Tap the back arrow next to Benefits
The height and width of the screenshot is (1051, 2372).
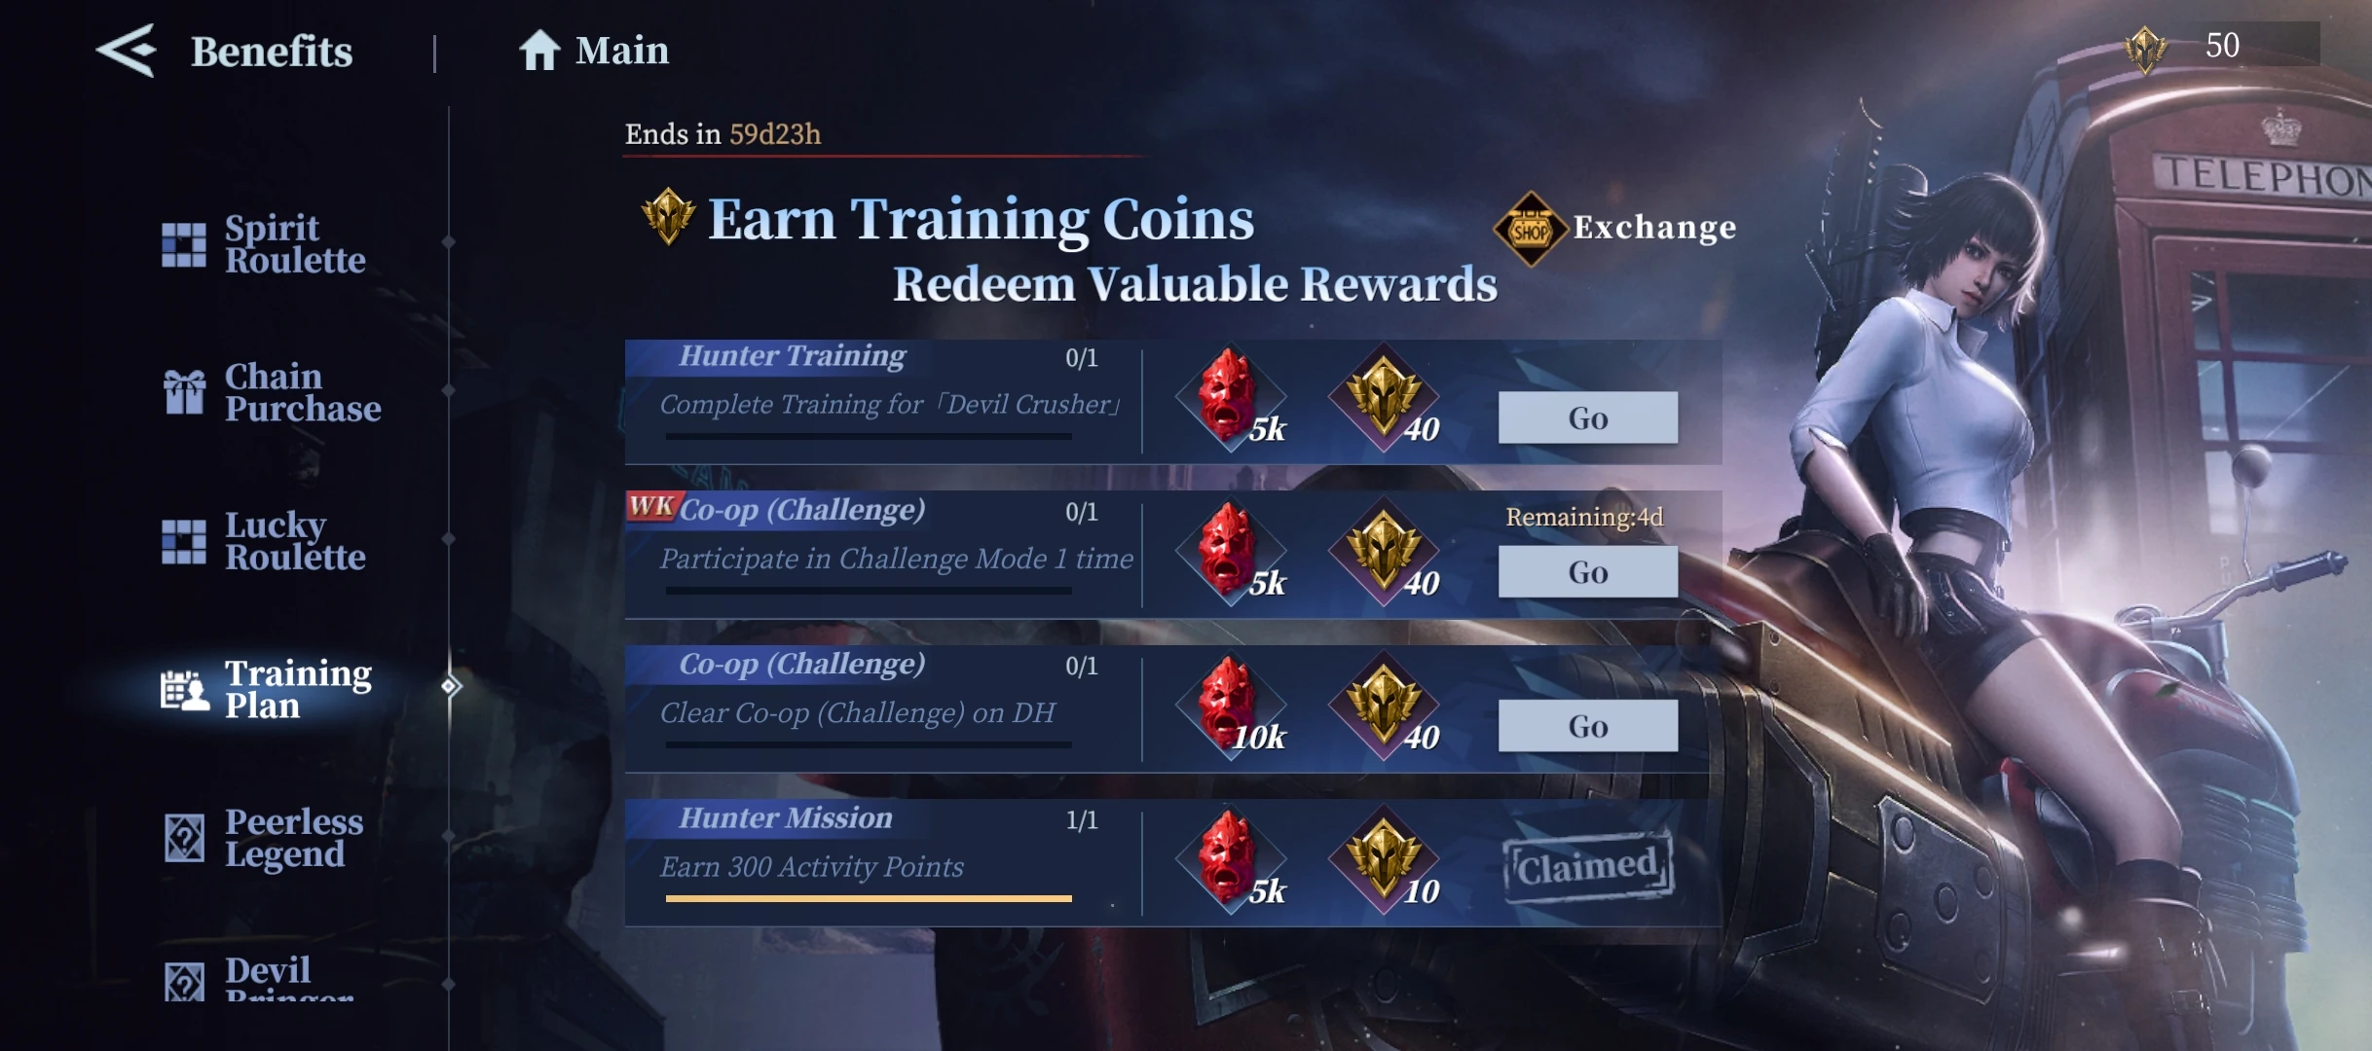(127, 51)
